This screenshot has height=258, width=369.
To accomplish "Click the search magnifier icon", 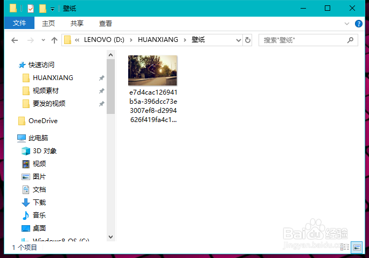I will point(350,40).
